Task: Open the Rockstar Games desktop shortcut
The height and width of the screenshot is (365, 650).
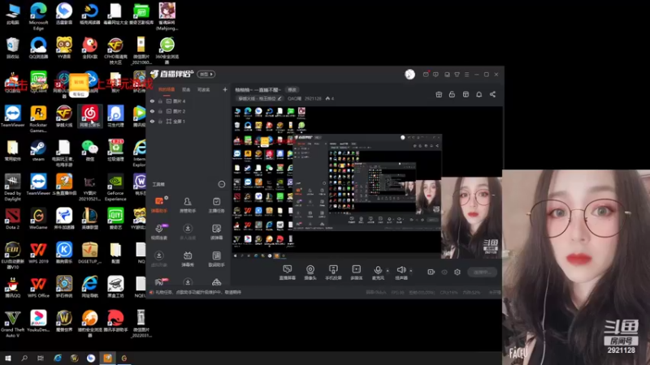Action: point(38,119)
